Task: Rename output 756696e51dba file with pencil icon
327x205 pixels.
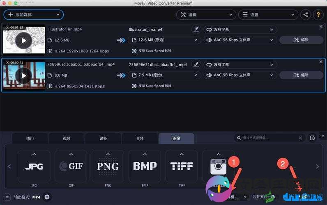Action: 196,64
